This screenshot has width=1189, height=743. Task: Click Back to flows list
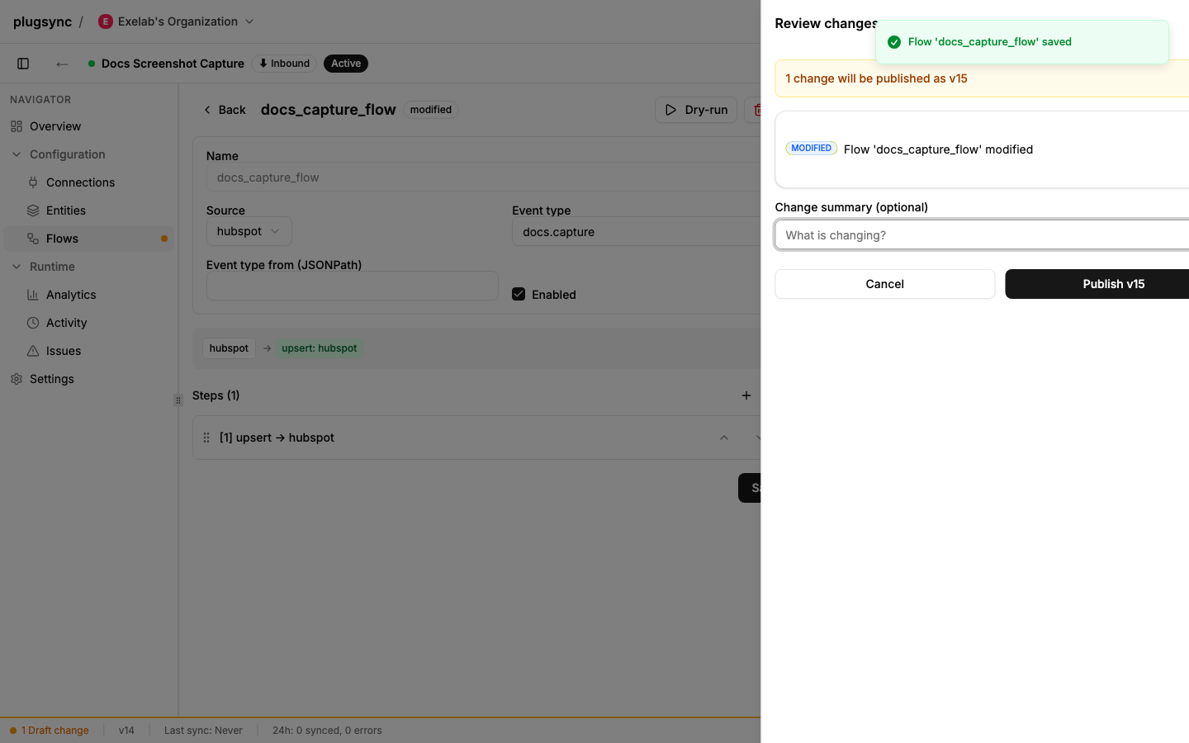(x=225, y=110)
